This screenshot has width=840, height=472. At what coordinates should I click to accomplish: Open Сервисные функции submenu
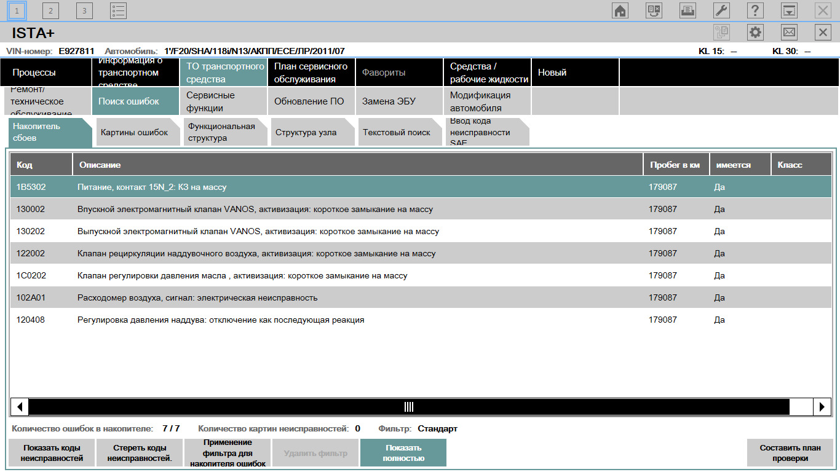223,101
